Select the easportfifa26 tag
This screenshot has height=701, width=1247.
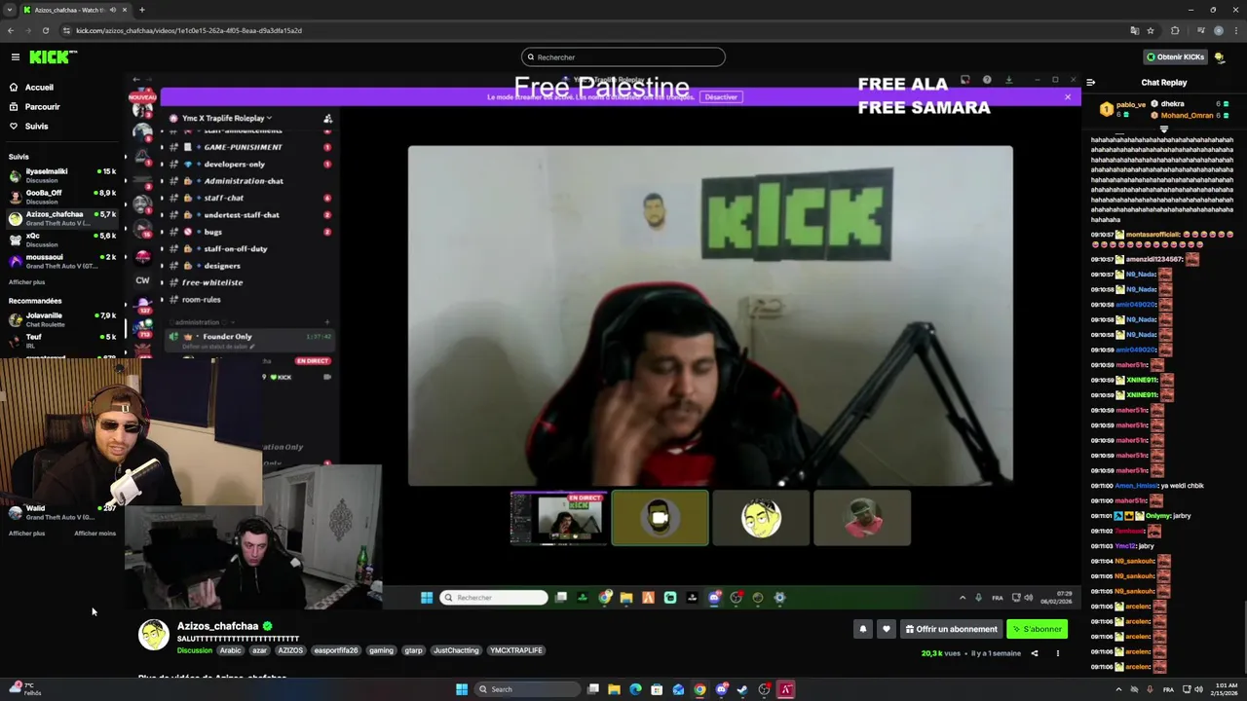tap(336, 650)
